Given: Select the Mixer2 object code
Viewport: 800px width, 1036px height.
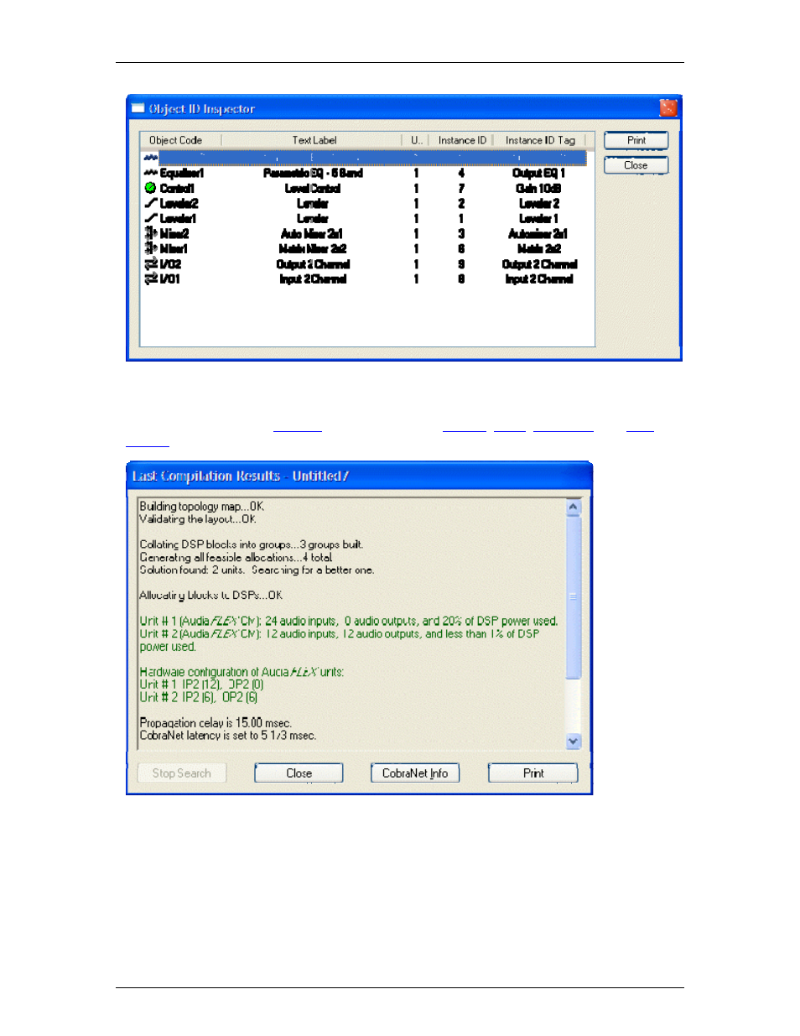Looking at the screenshot, I should tap(174, 233).
